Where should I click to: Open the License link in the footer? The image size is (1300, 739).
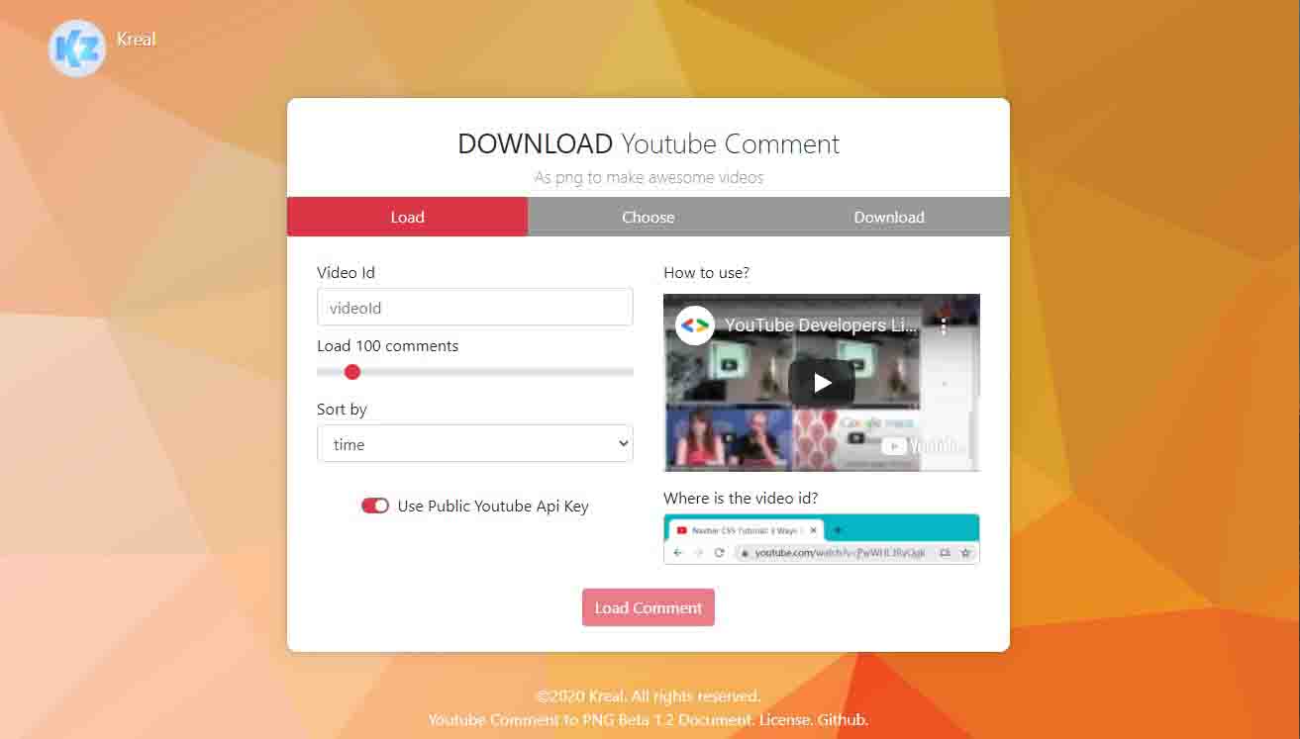[x=785, y=719]
